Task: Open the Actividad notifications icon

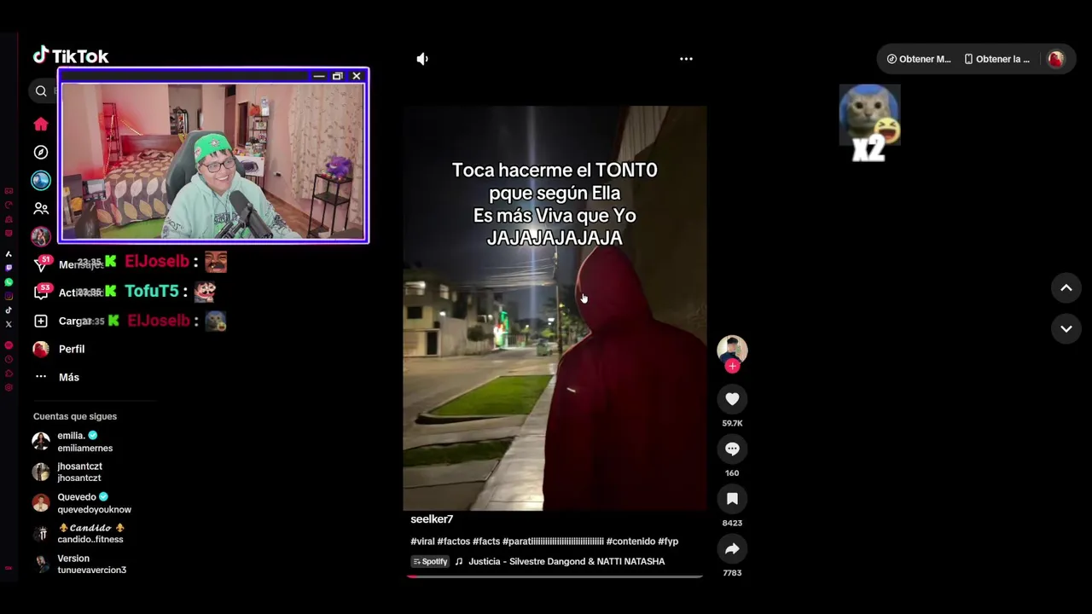Action: click(x=41, y=293)
